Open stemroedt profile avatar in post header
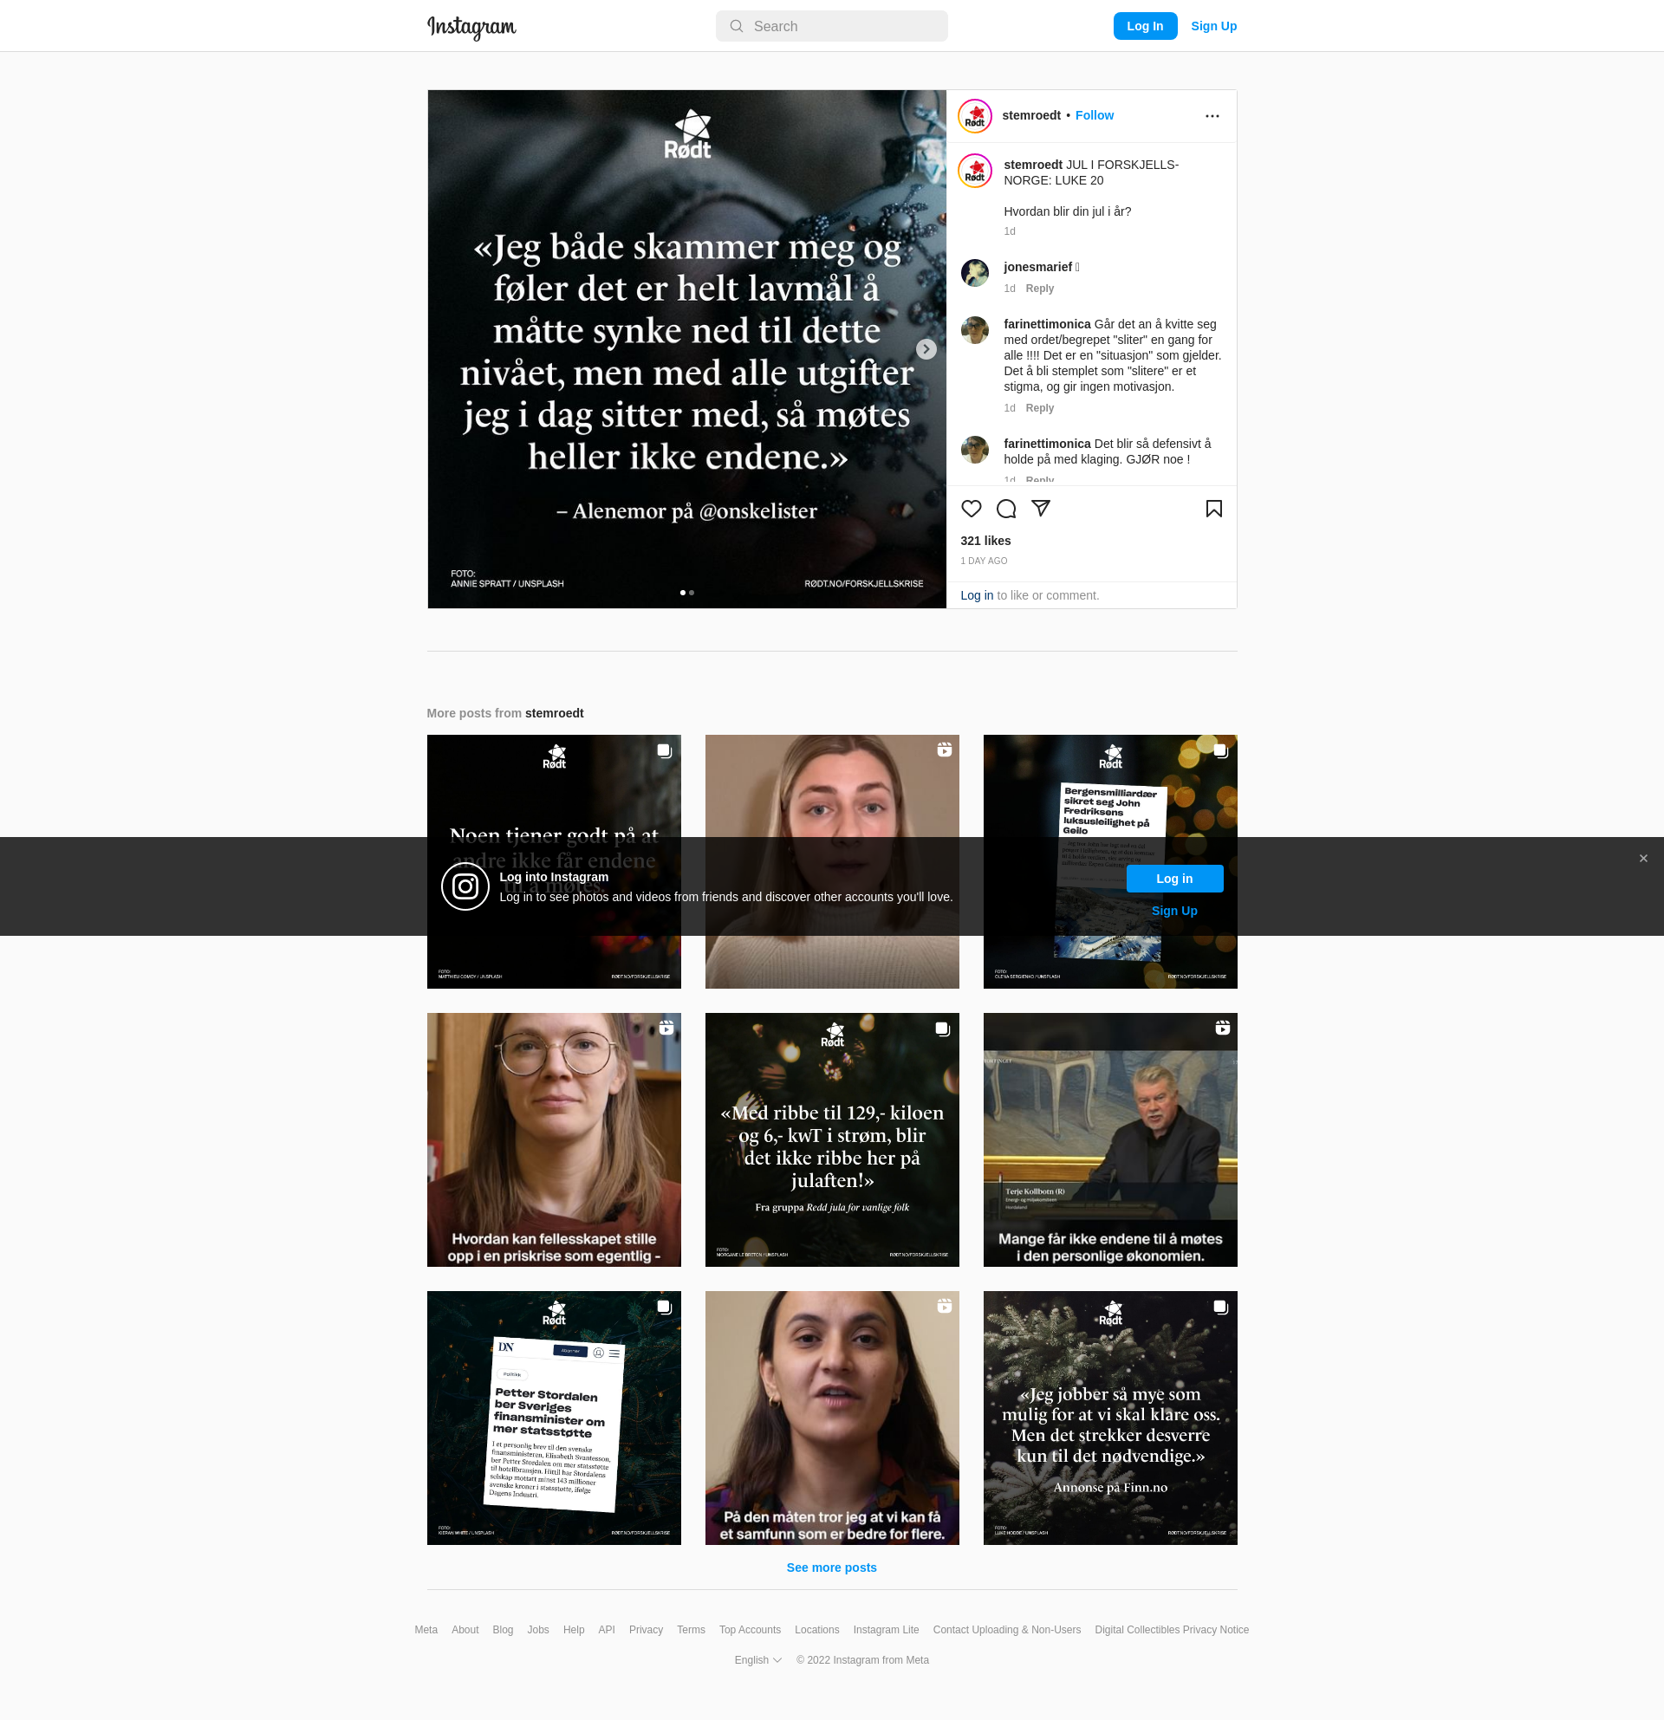1664x1720 pixels. [x=974, y=116]
